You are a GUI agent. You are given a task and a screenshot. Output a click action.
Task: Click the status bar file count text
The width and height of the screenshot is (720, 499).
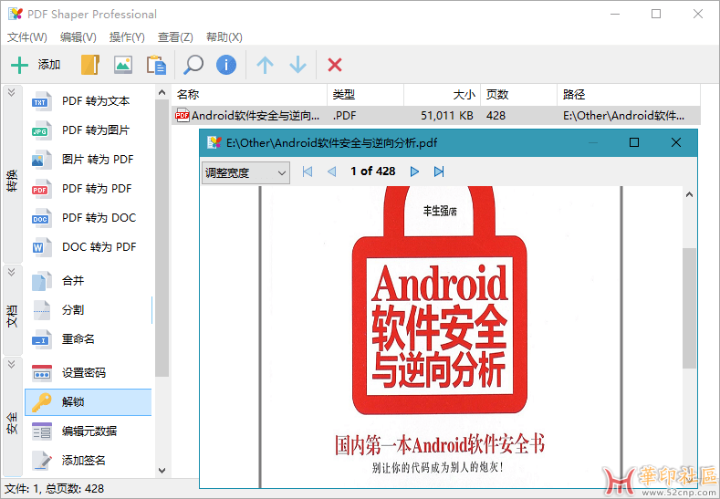click(x=55, y=489)
